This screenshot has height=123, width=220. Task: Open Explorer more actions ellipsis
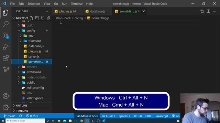point(46,11)
